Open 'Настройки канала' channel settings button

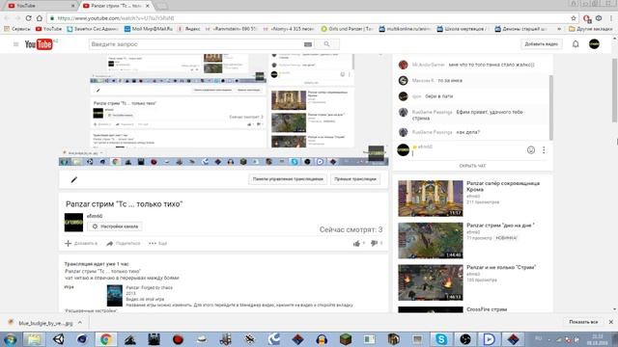pyautogui.click(x=115, y=227)
